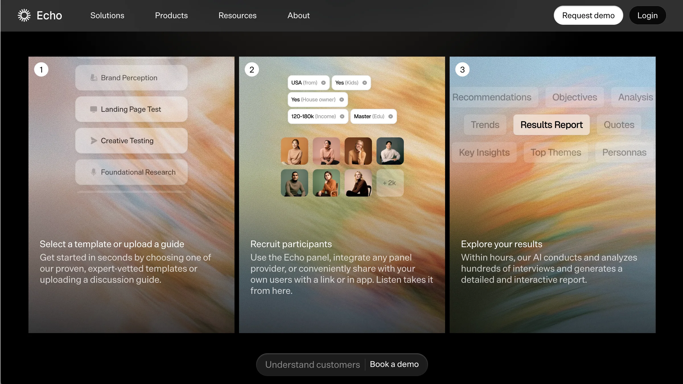Select the Results Report tab
Image resolution: width=683 pixels, height=384 pixels.
coord(551,125)
